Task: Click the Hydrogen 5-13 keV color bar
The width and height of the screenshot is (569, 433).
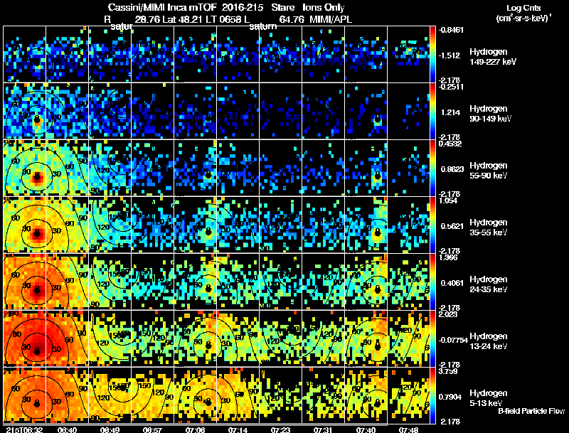Action: click(432, 395)
